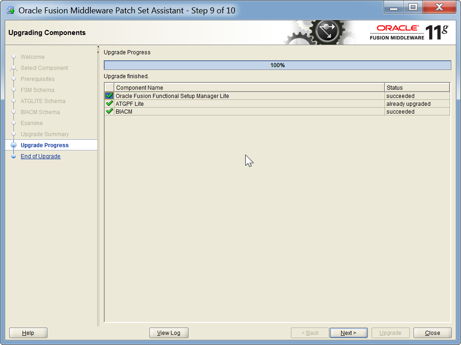Click the 'already upgraded' status cell
The image size is (461, 345).
417,104
